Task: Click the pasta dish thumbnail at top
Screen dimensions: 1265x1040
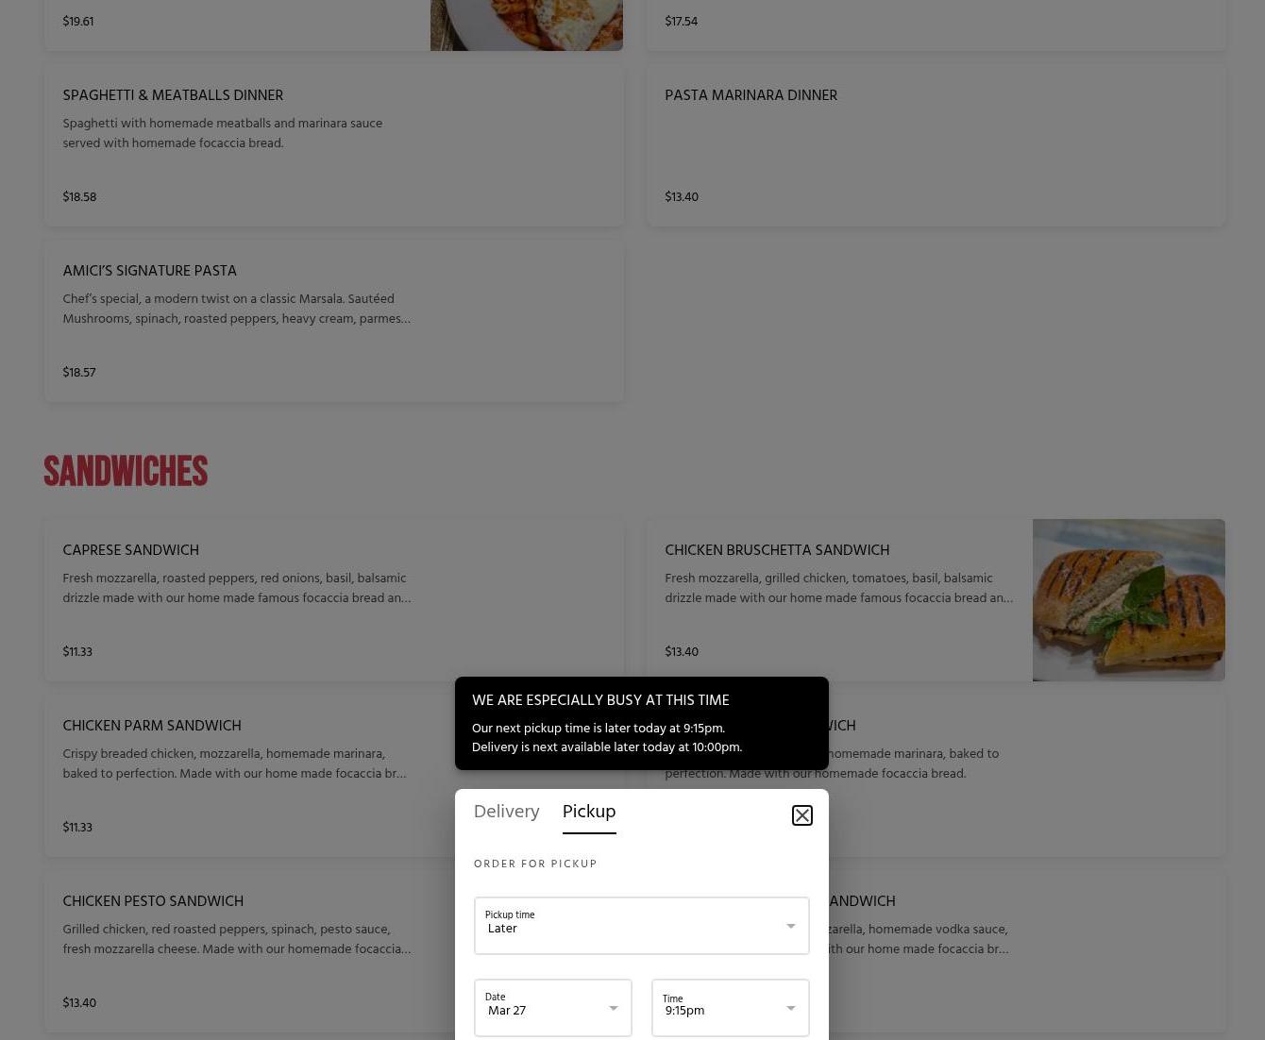Action: pos(526,25)
